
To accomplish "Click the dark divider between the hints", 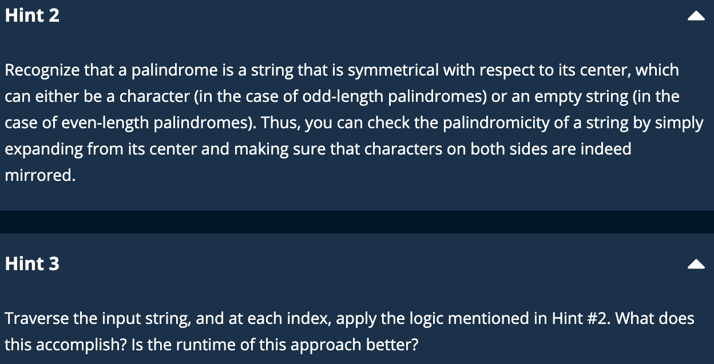I will (357, 222).
